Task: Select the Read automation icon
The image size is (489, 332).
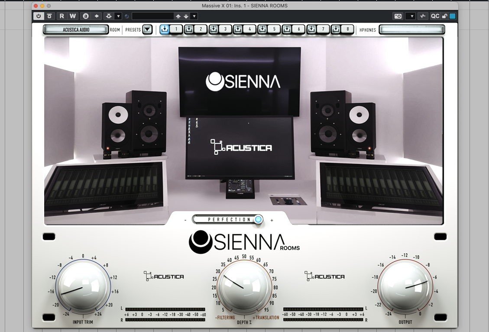Action: pos(61,16)
